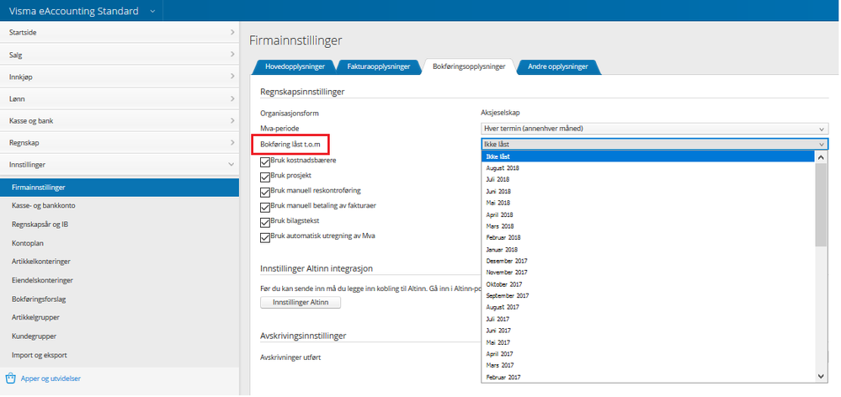Switch to Fakturaopplysninger tab

(x=378, y=66)
